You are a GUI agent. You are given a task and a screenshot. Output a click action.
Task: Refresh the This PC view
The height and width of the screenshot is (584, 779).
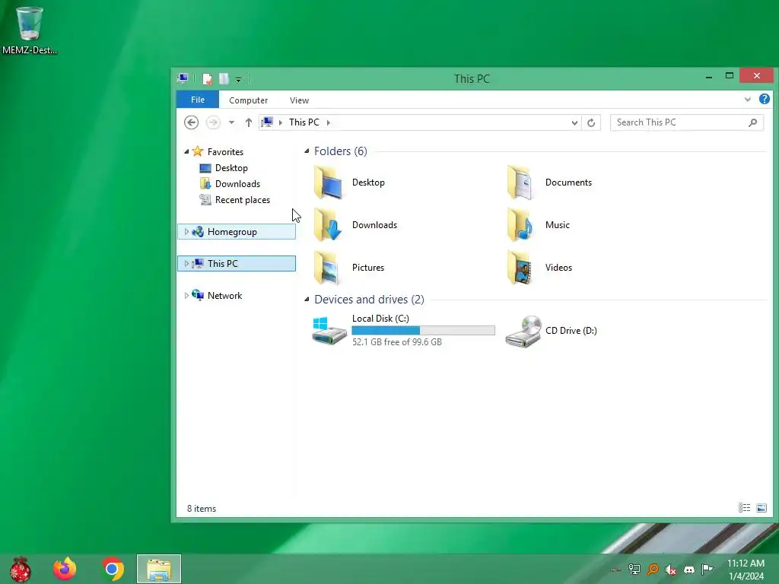coord(591,122)
